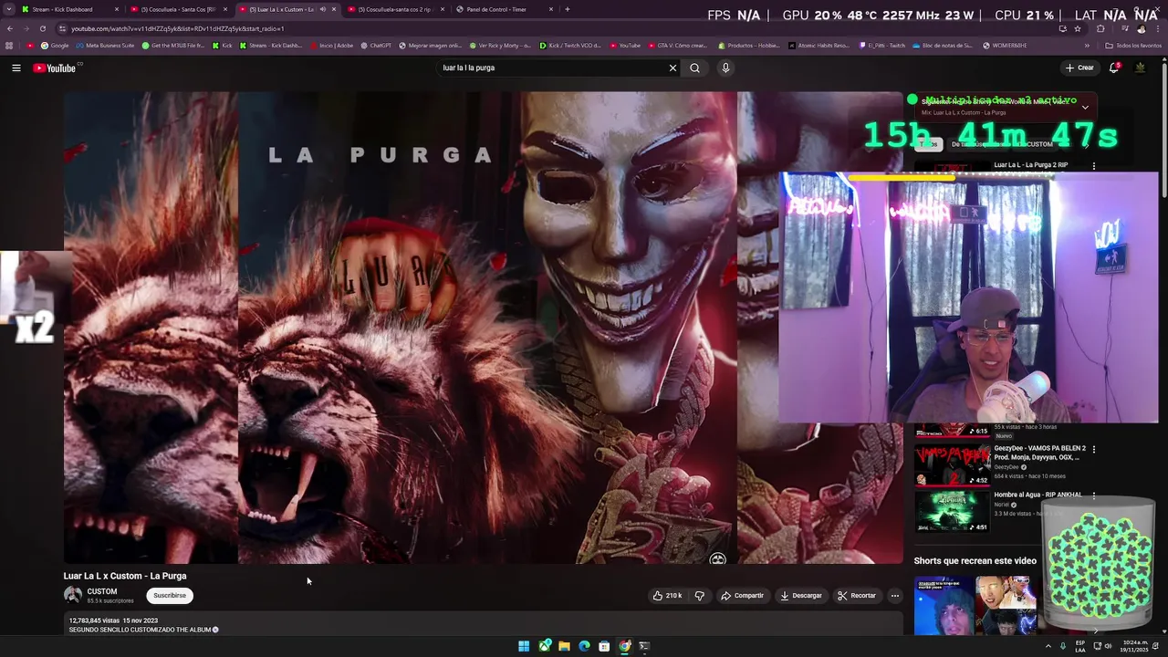The height and width of the screenshot is (657, 1168).
Task: Switch to Cosculluela-santa cos 2 rip tab
Action: [395, 9]
